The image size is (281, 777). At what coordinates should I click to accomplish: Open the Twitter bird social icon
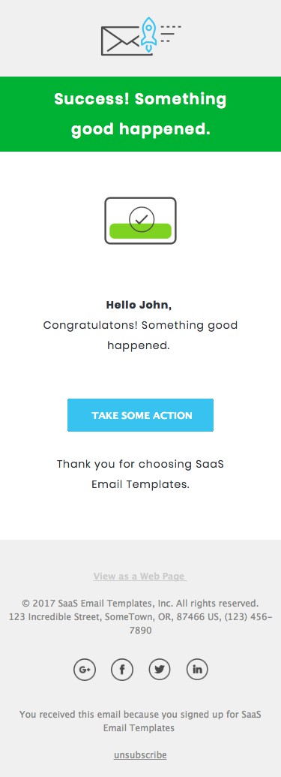[160, 670]
